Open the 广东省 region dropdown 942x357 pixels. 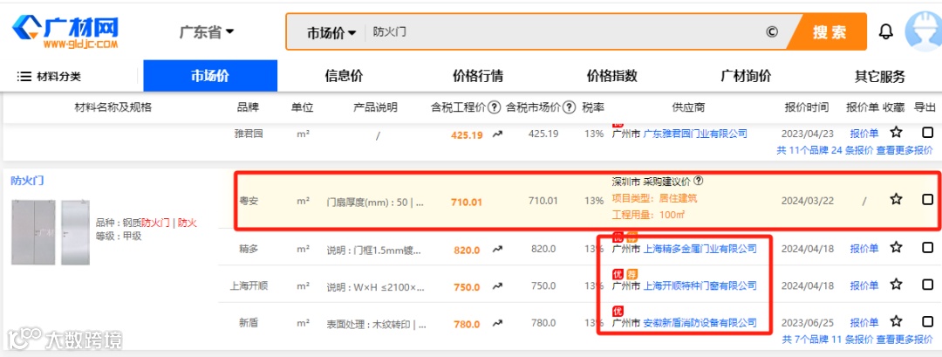click(206, 31)
